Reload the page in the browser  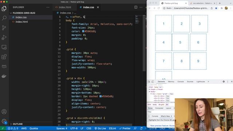159,8
